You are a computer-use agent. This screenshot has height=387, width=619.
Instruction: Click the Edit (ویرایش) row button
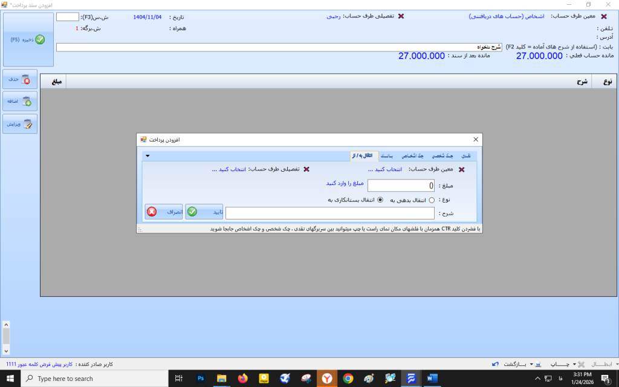[x=20, y=124]
